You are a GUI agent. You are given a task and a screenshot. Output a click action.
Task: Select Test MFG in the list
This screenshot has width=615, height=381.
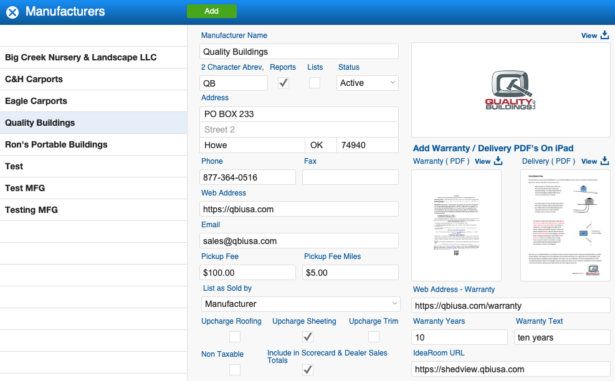93,188
